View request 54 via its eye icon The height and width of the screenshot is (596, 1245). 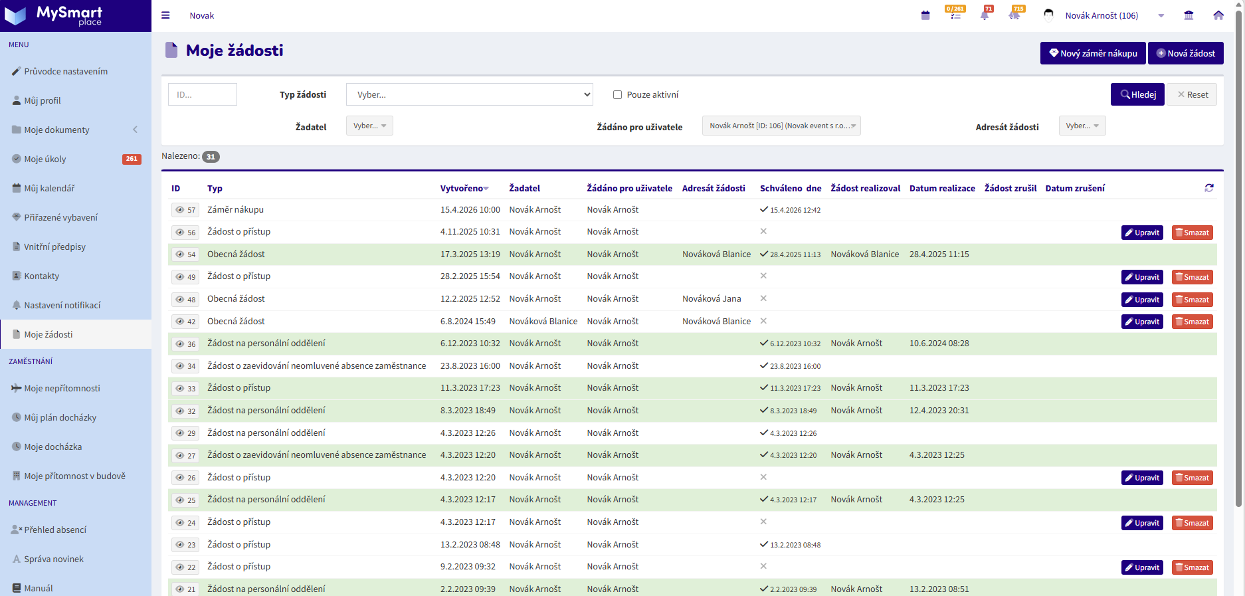(x=180, y=254)
